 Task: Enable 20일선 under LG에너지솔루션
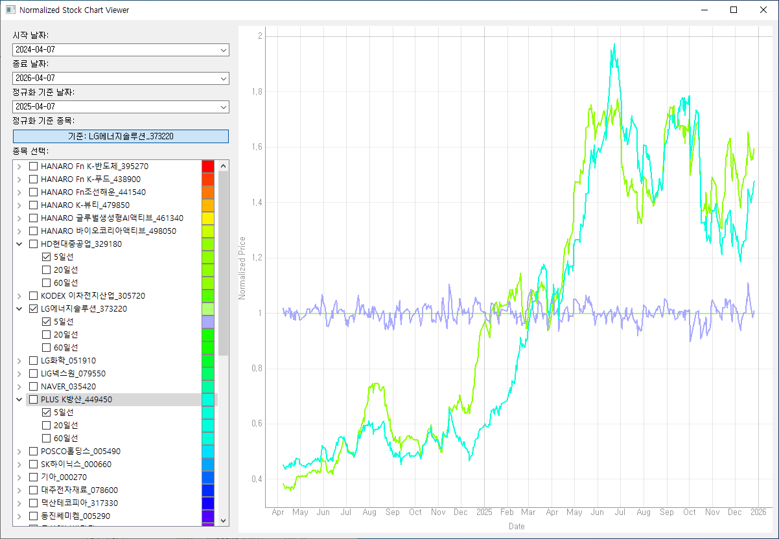pyautogui.click(x=46, y=334)
